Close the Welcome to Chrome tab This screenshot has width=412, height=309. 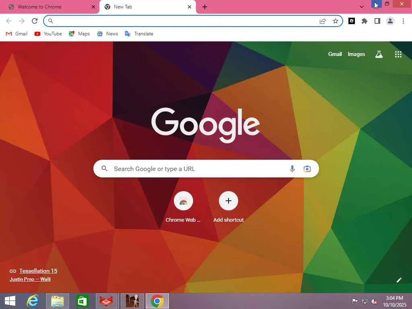pos(93,7)
